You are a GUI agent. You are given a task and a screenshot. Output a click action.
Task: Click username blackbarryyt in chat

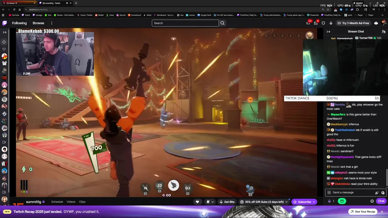point(339,124)
